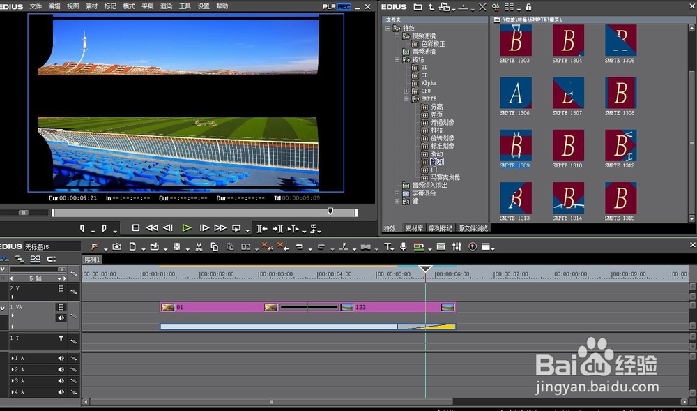Expand the GPU transitions folder
Image resolution: width=697 pixels, height=411 pixels.
(406, 91)
